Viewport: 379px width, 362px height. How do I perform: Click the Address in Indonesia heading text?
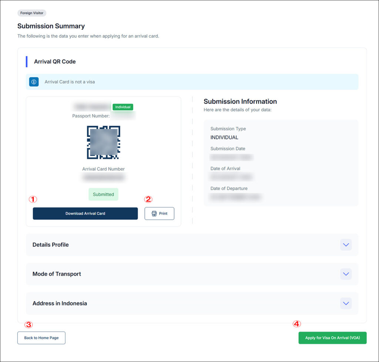60,303
